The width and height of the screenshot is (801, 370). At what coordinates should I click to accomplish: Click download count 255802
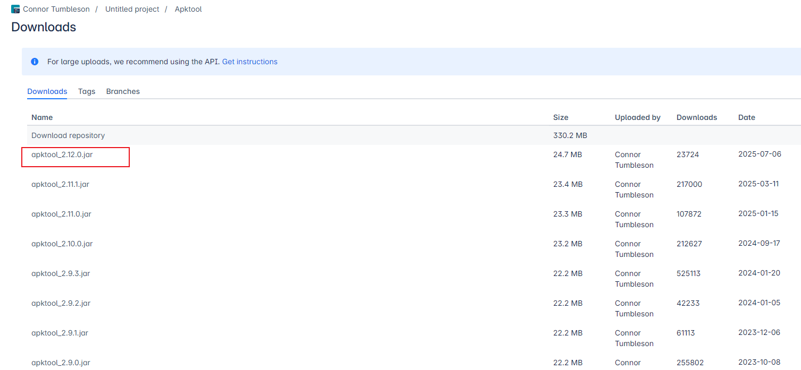(x=690, y=363)
